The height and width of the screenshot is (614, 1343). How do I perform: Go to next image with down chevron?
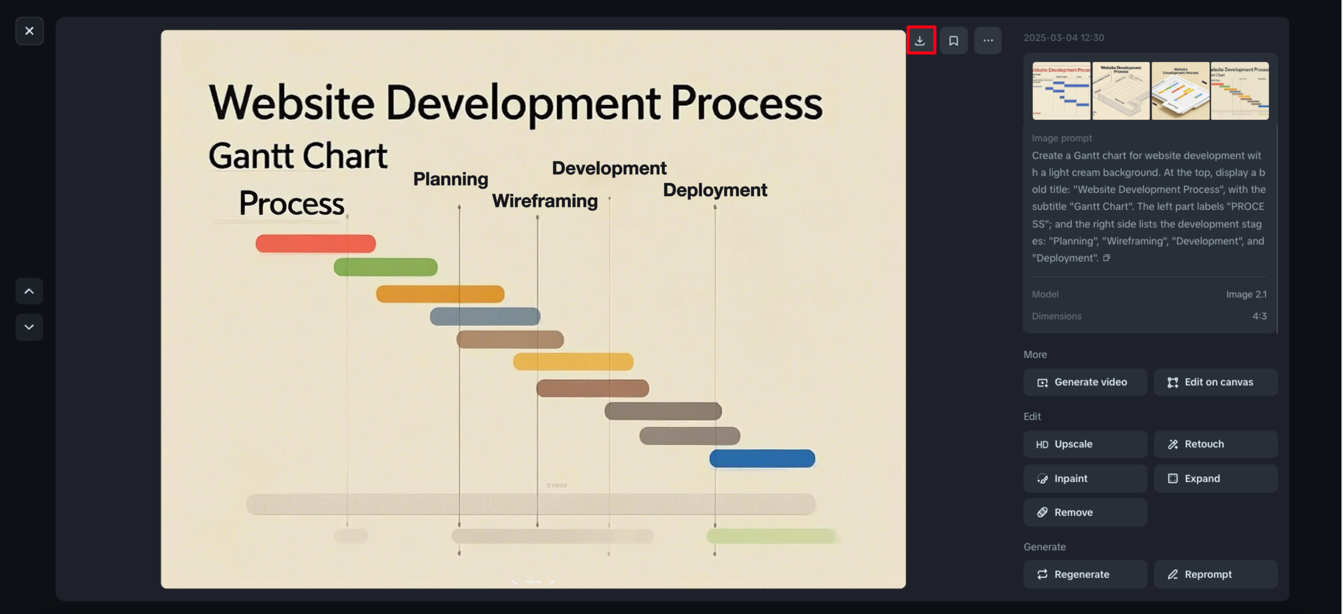29,327
